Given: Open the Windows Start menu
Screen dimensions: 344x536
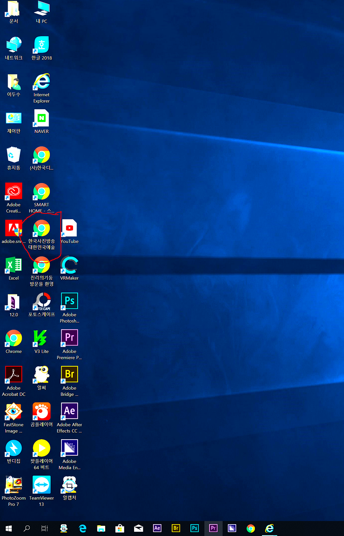Looking at the screenshot, I should click(9, 528).
